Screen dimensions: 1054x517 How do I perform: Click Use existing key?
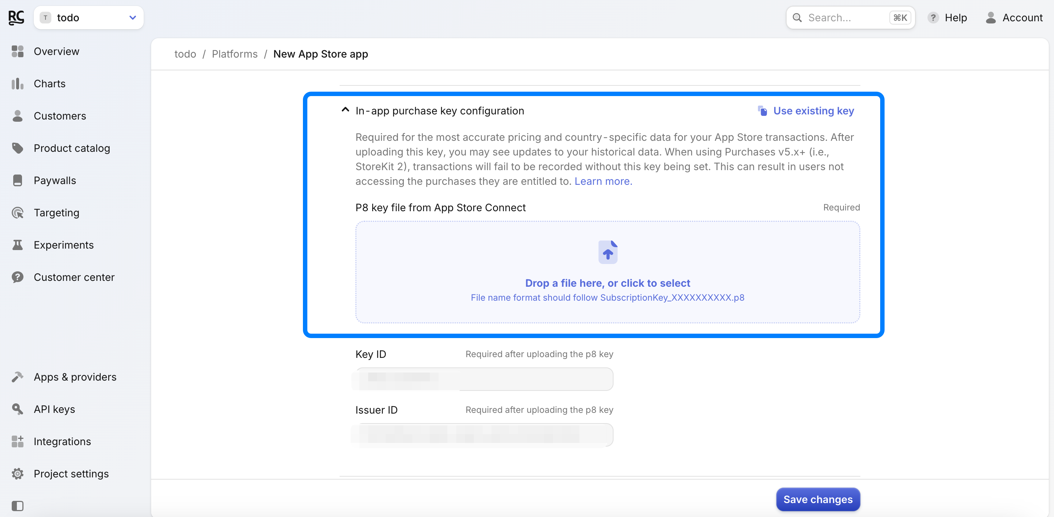coord(813,111)
